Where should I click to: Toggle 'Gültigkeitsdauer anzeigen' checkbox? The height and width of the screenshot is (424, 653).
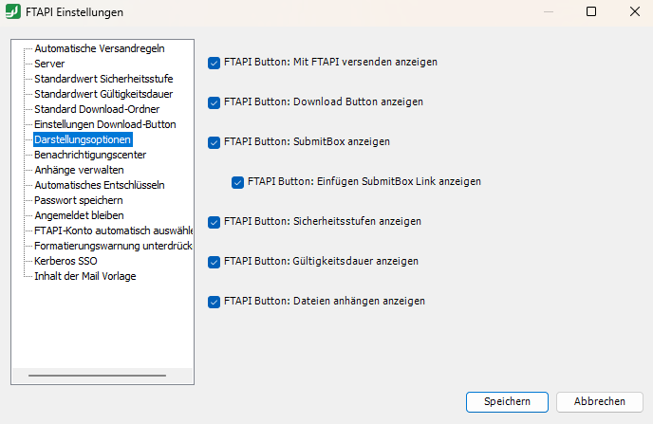point(215,262)
